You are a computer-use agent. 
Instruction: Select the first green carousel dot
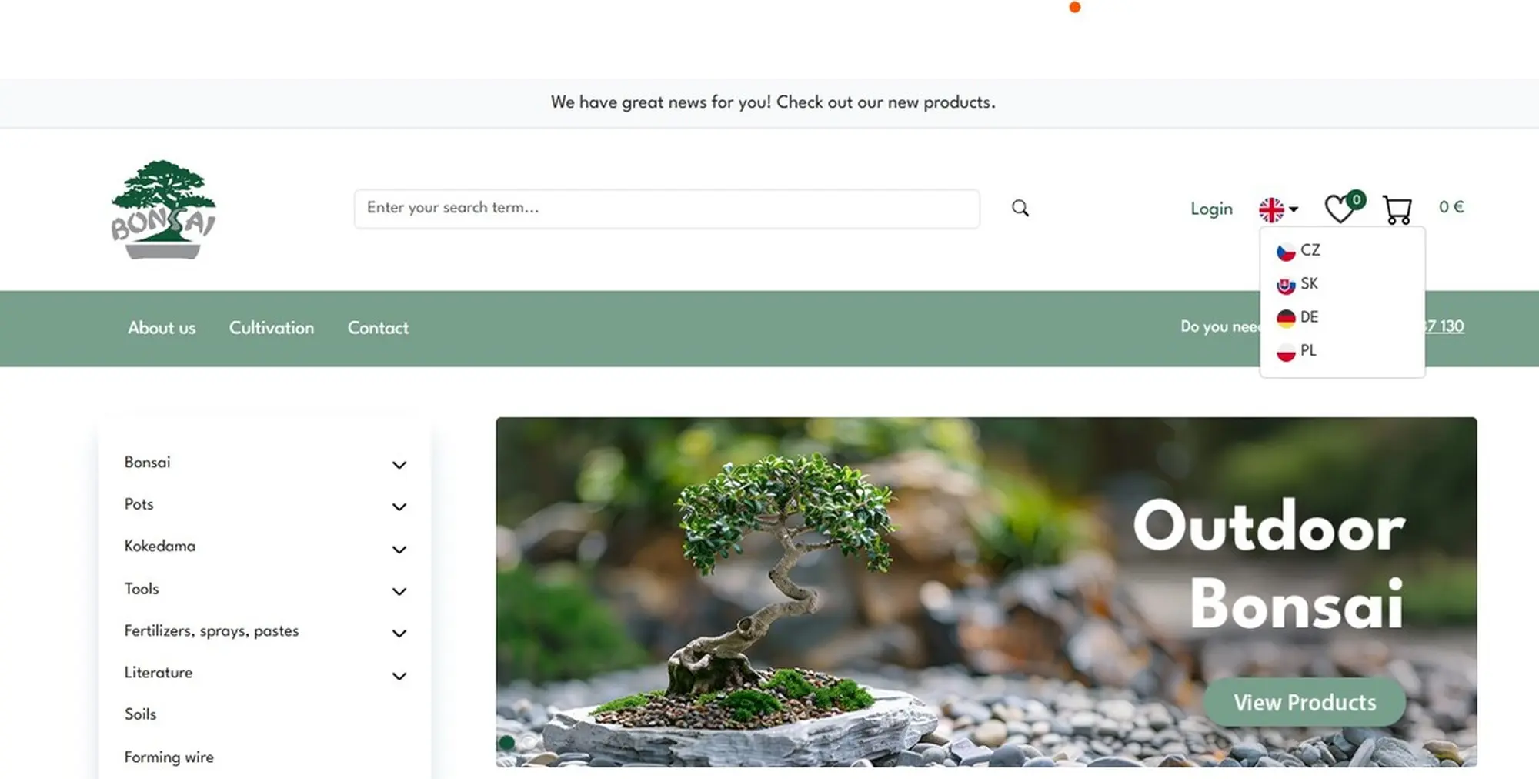coord(507,743)
